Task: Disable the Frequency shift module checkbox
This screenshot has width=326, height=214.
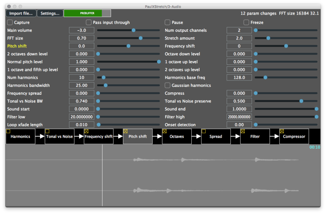Action: pos(86,131)
